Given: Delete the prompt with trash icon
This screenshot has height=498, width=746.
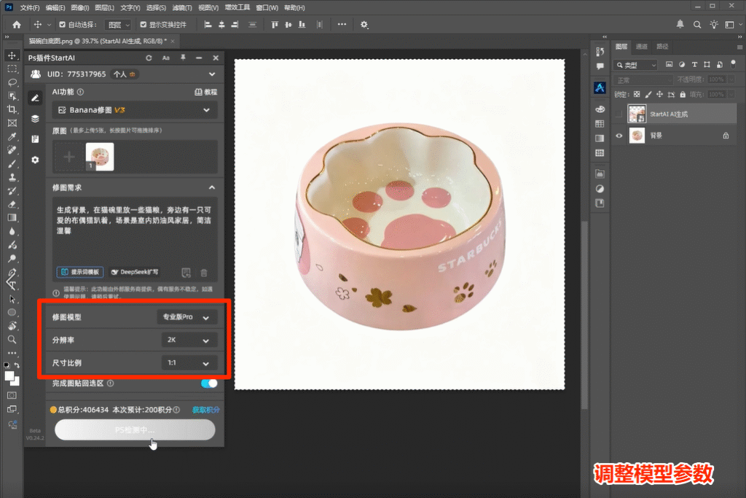Looking at the screenshot, I should click(x=204, y=273).
